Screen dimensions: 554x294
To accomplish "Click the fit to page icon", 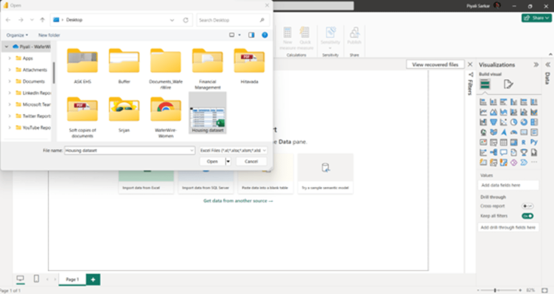I will pyautogui.click(x=545, y=290).
